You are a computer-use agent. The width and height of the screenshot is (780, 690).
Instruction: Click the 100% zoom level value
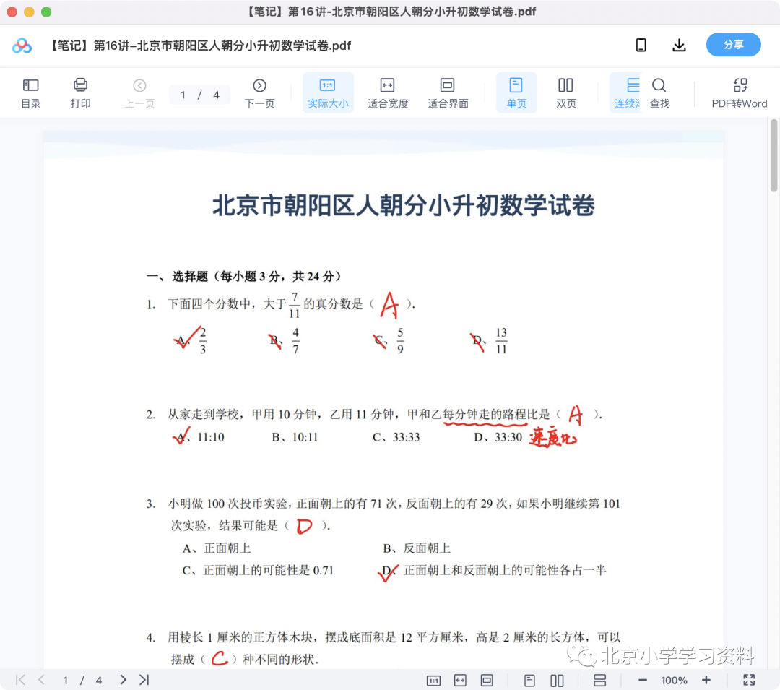tap(674, 680)
